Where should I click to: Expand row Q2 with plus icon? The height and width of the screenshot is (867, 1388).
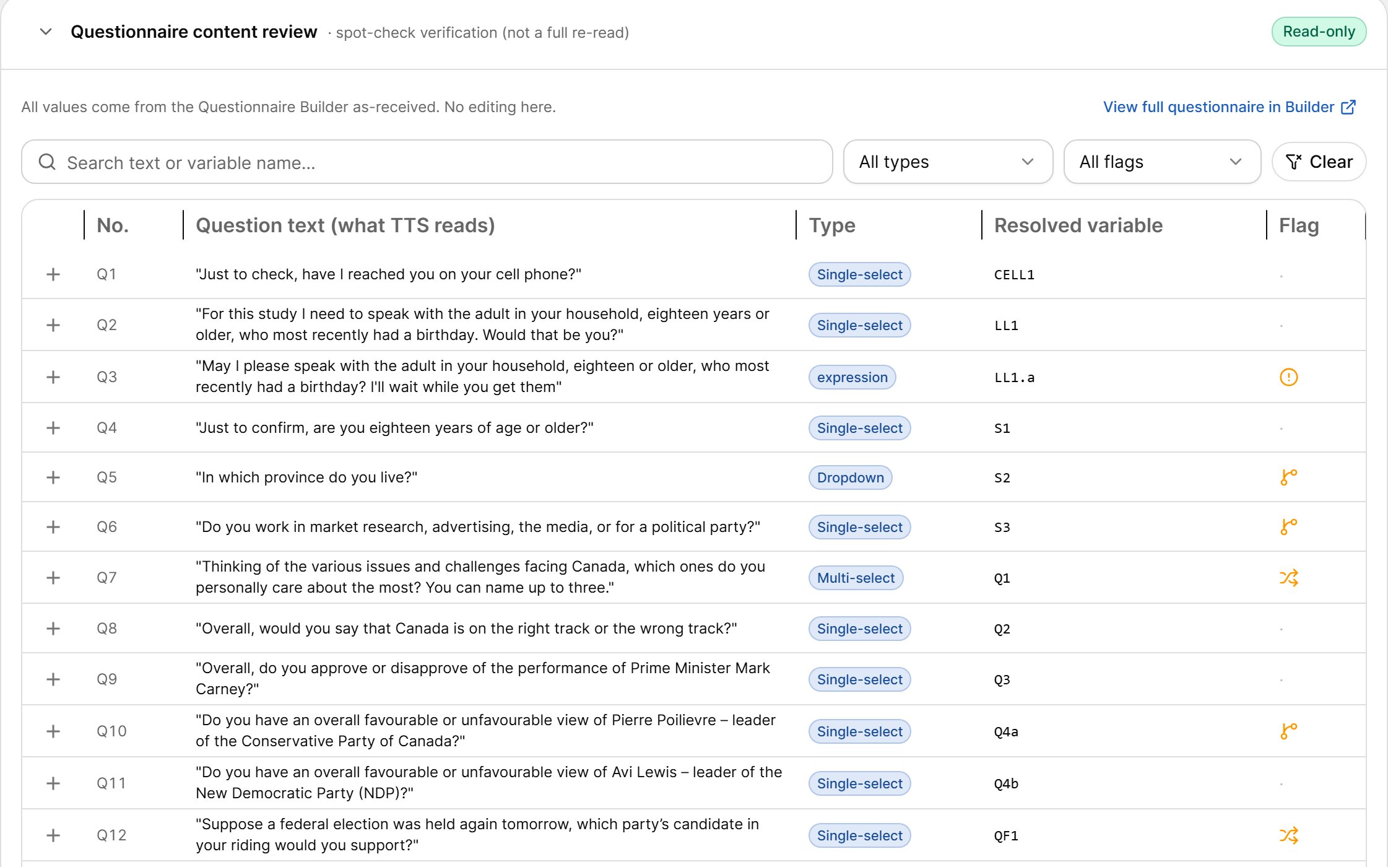pos(53,325)
